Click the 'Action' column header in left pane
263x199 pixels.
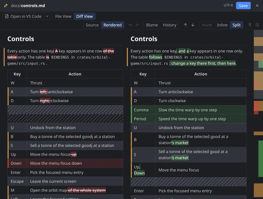pos(75,74)
